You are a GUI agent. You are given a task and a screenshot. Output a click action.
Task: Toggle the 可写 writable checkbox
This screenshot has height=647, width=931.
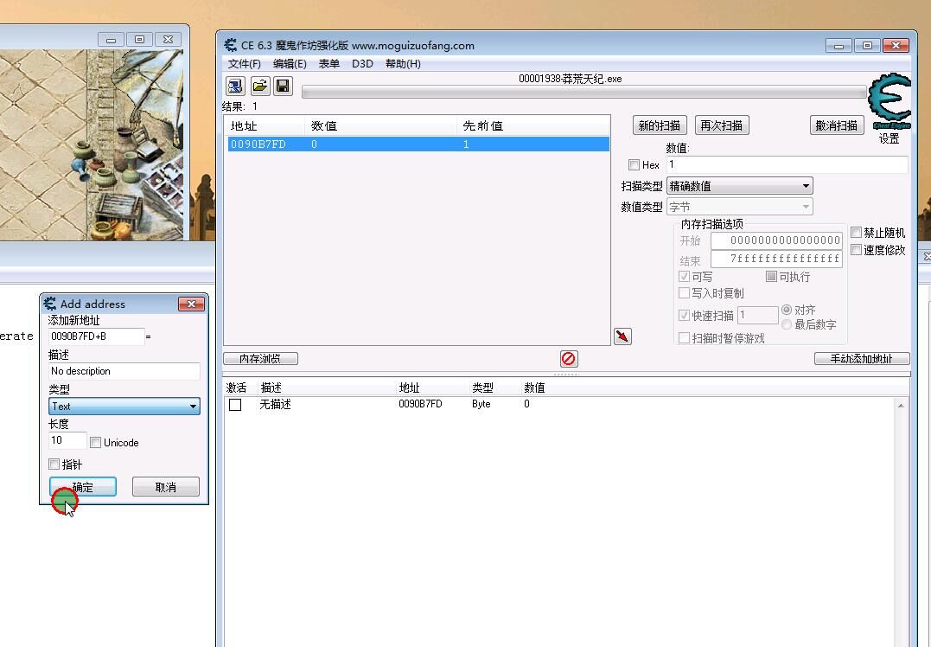[x=684, y=276]
